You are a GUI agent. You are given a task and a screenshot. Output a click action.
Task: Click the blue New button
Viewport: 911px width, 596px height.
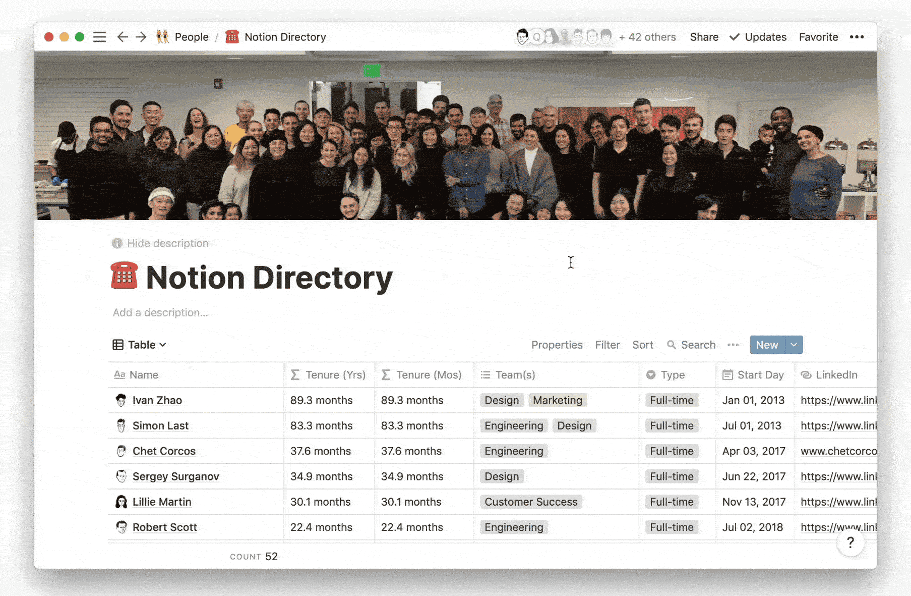767,345
